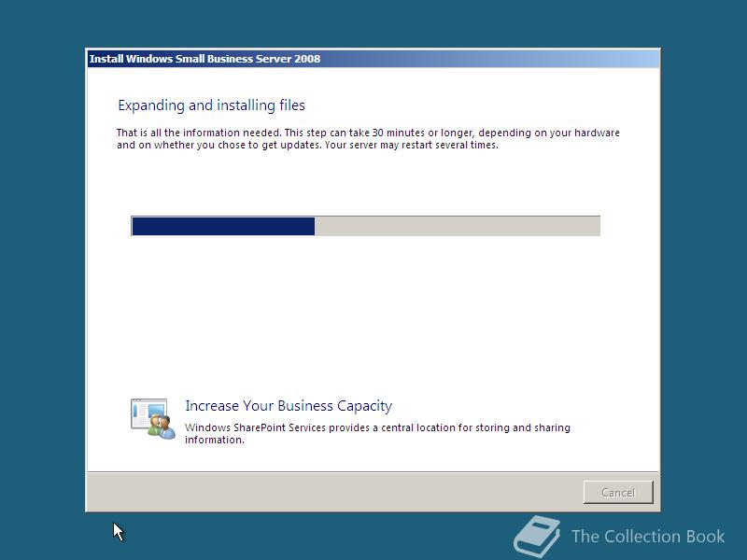The image size is (747, 560).
Task: Click the 'Install Windows Small Business Server 2008' title bar
Action: 373,59
